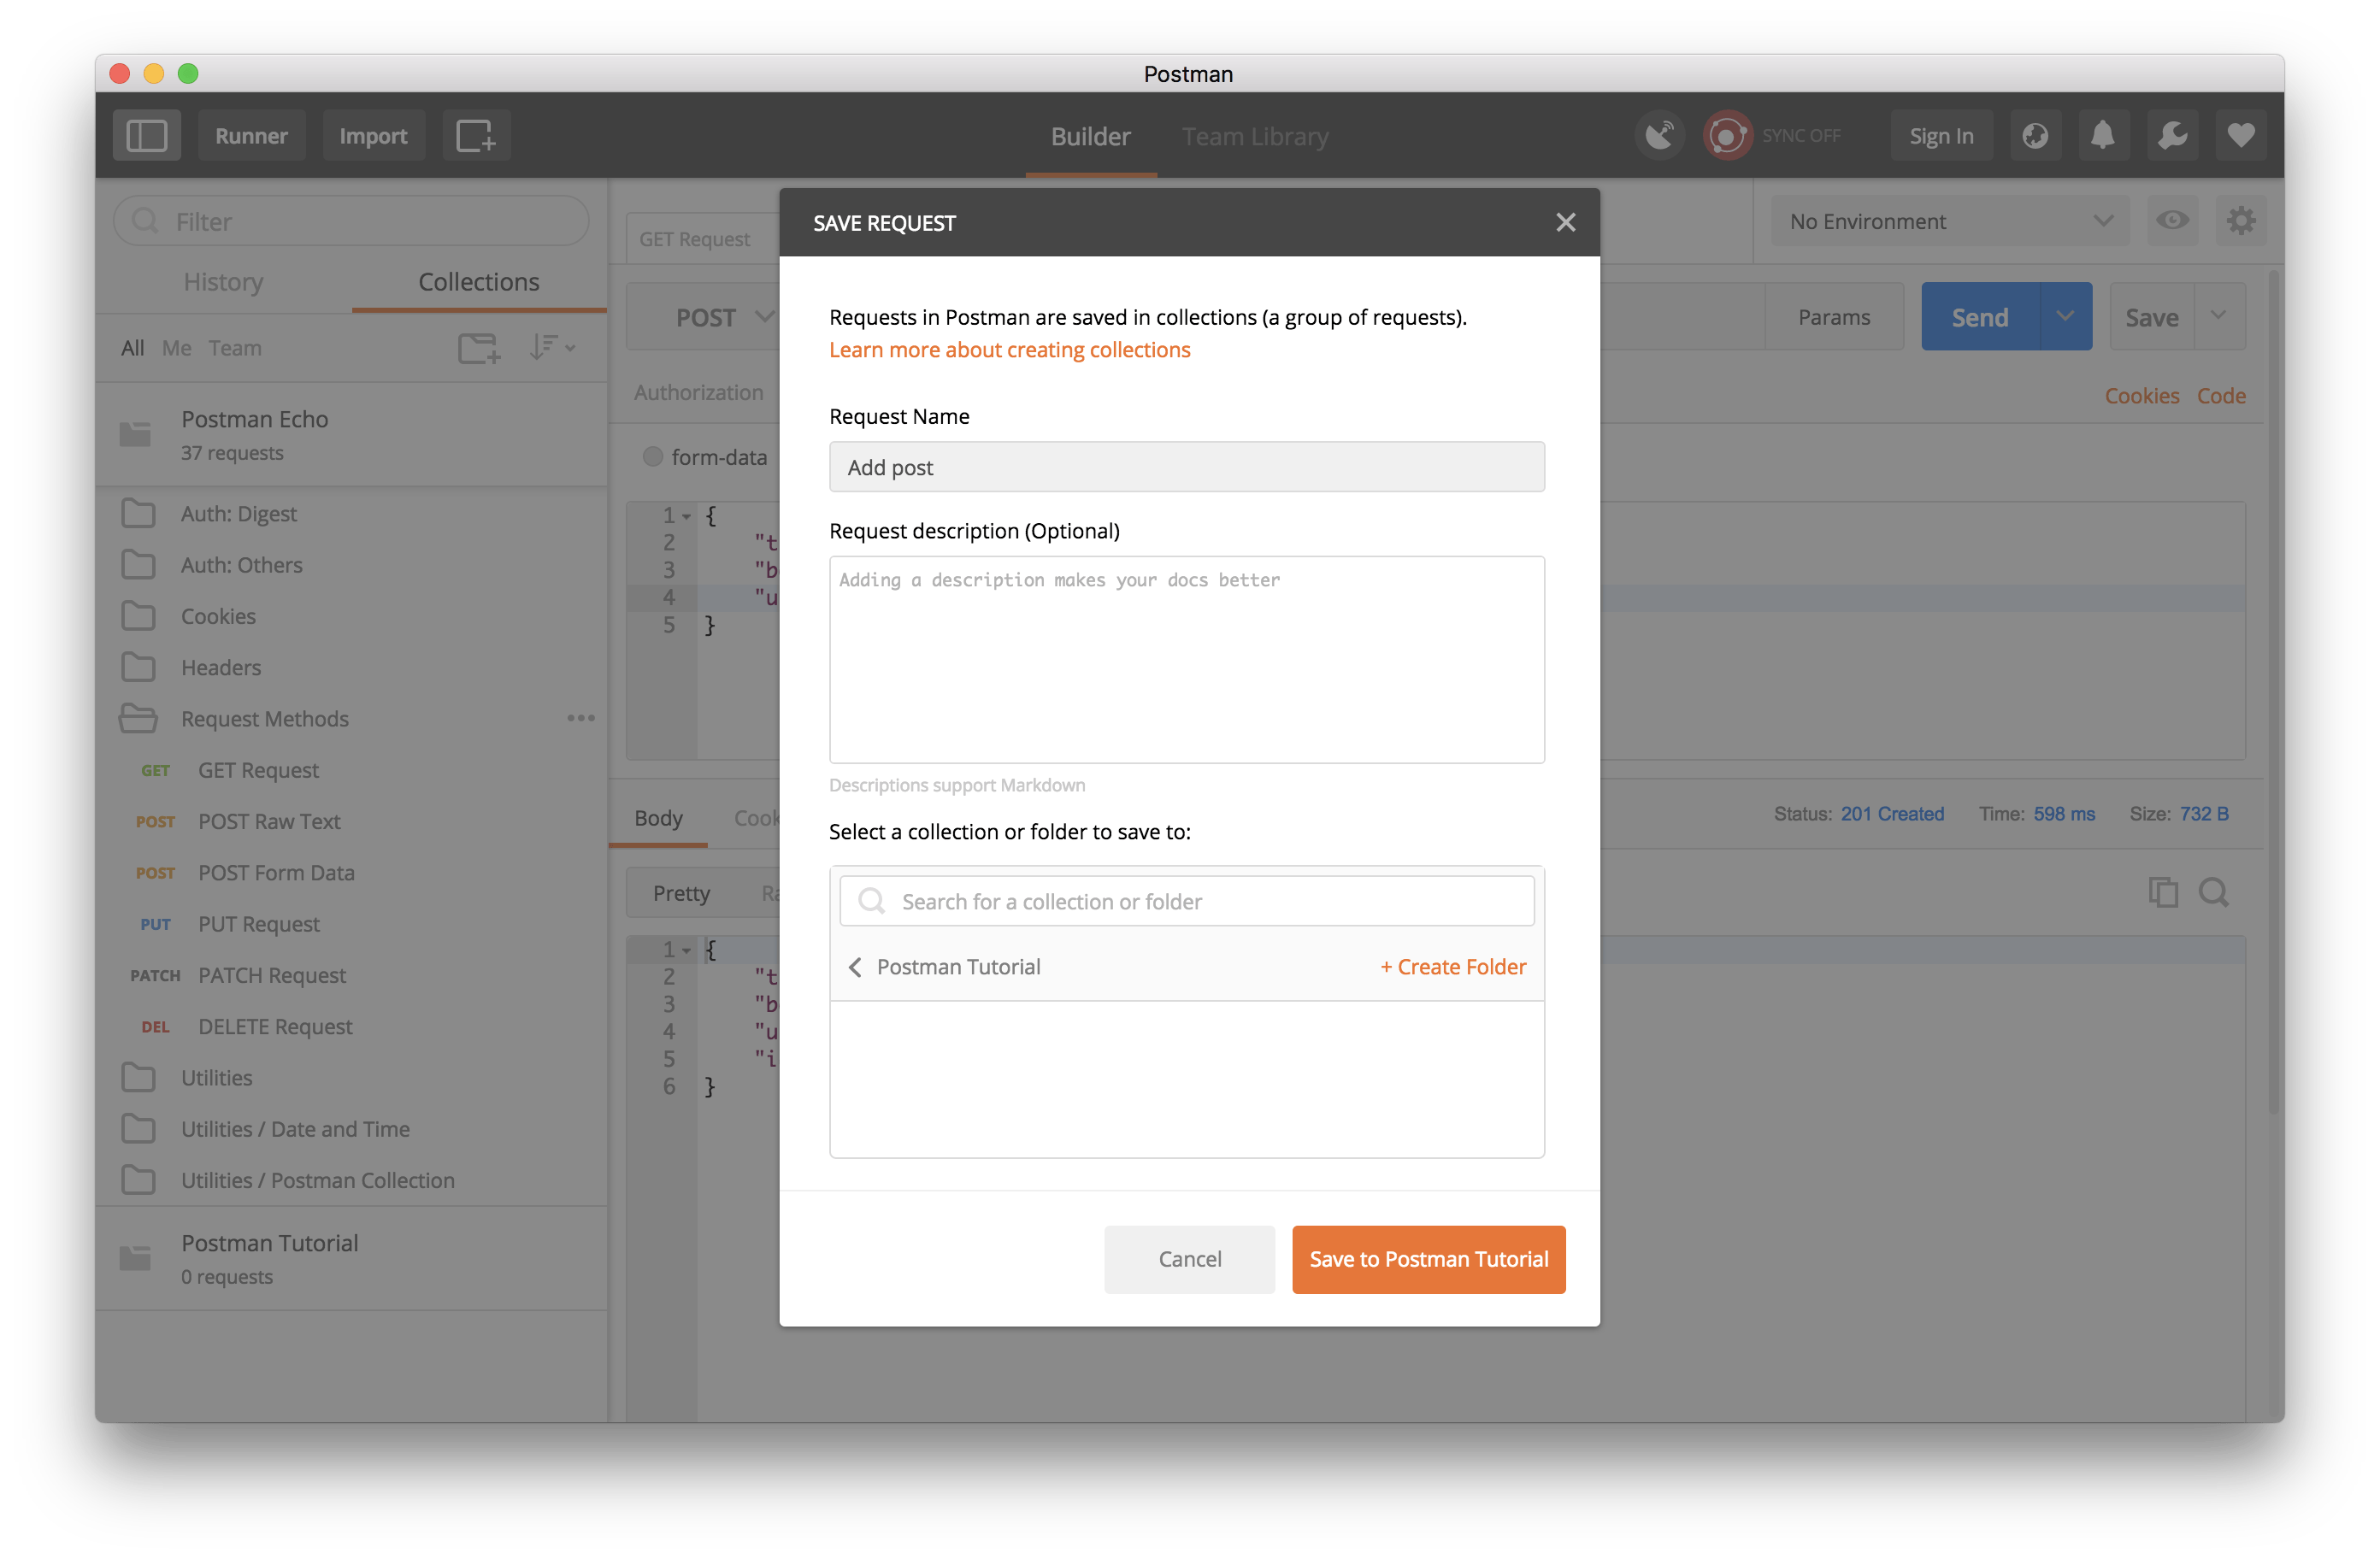Screen dimensions: 2380x1559
Task: Click the heart icon
Action: pyautogui.click(x=2241, y=135)
